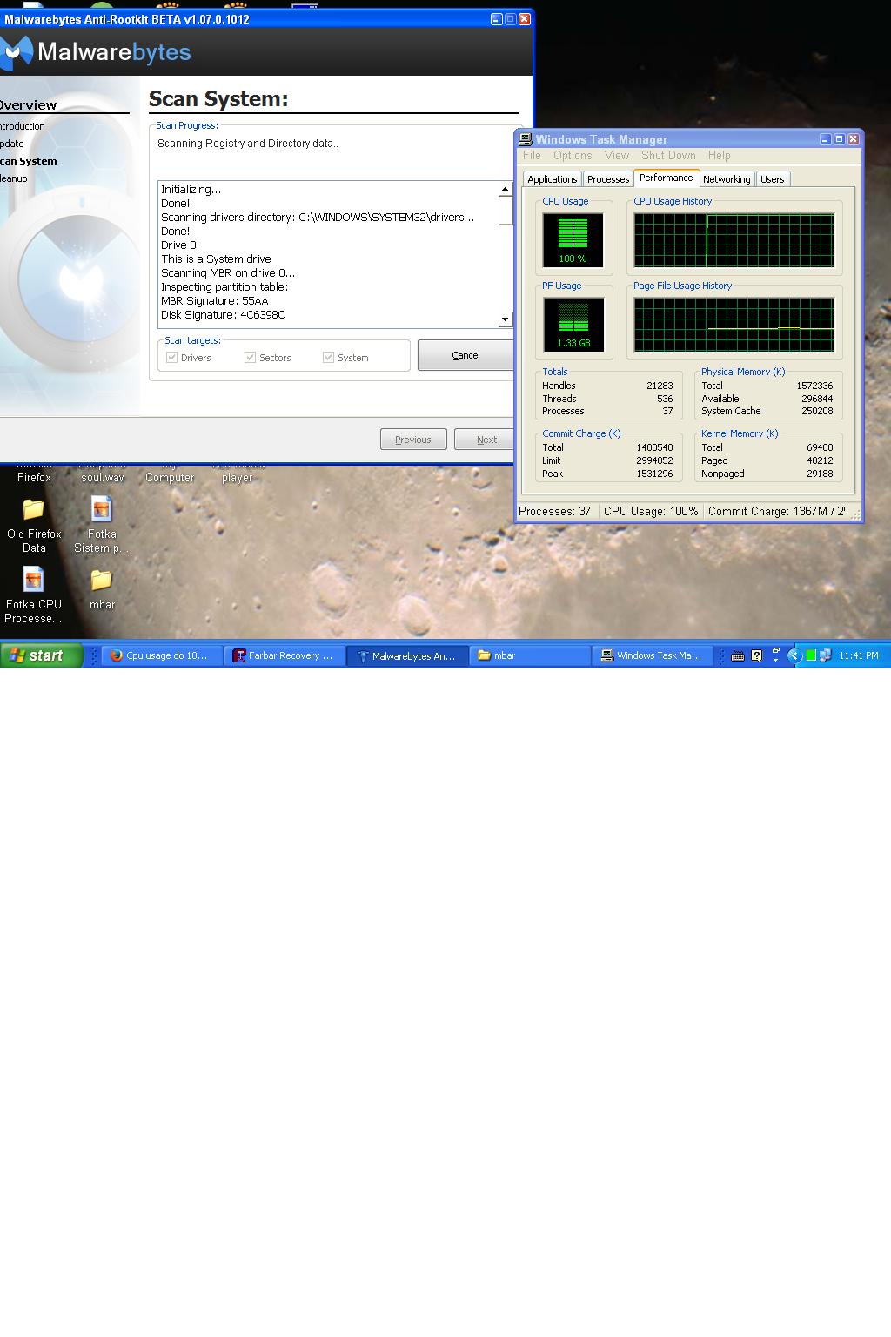Select the Performance tab
891x1337 pixels.
[667, 178]
